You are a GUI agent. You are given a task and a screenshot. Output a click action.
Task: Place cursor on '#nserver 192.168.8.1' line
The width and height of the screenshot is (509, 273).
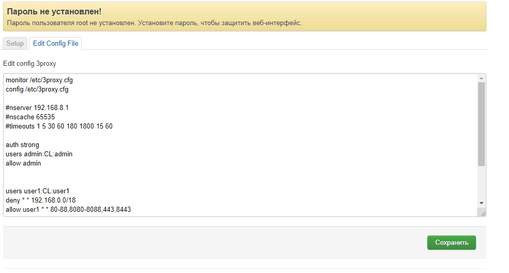37,108
